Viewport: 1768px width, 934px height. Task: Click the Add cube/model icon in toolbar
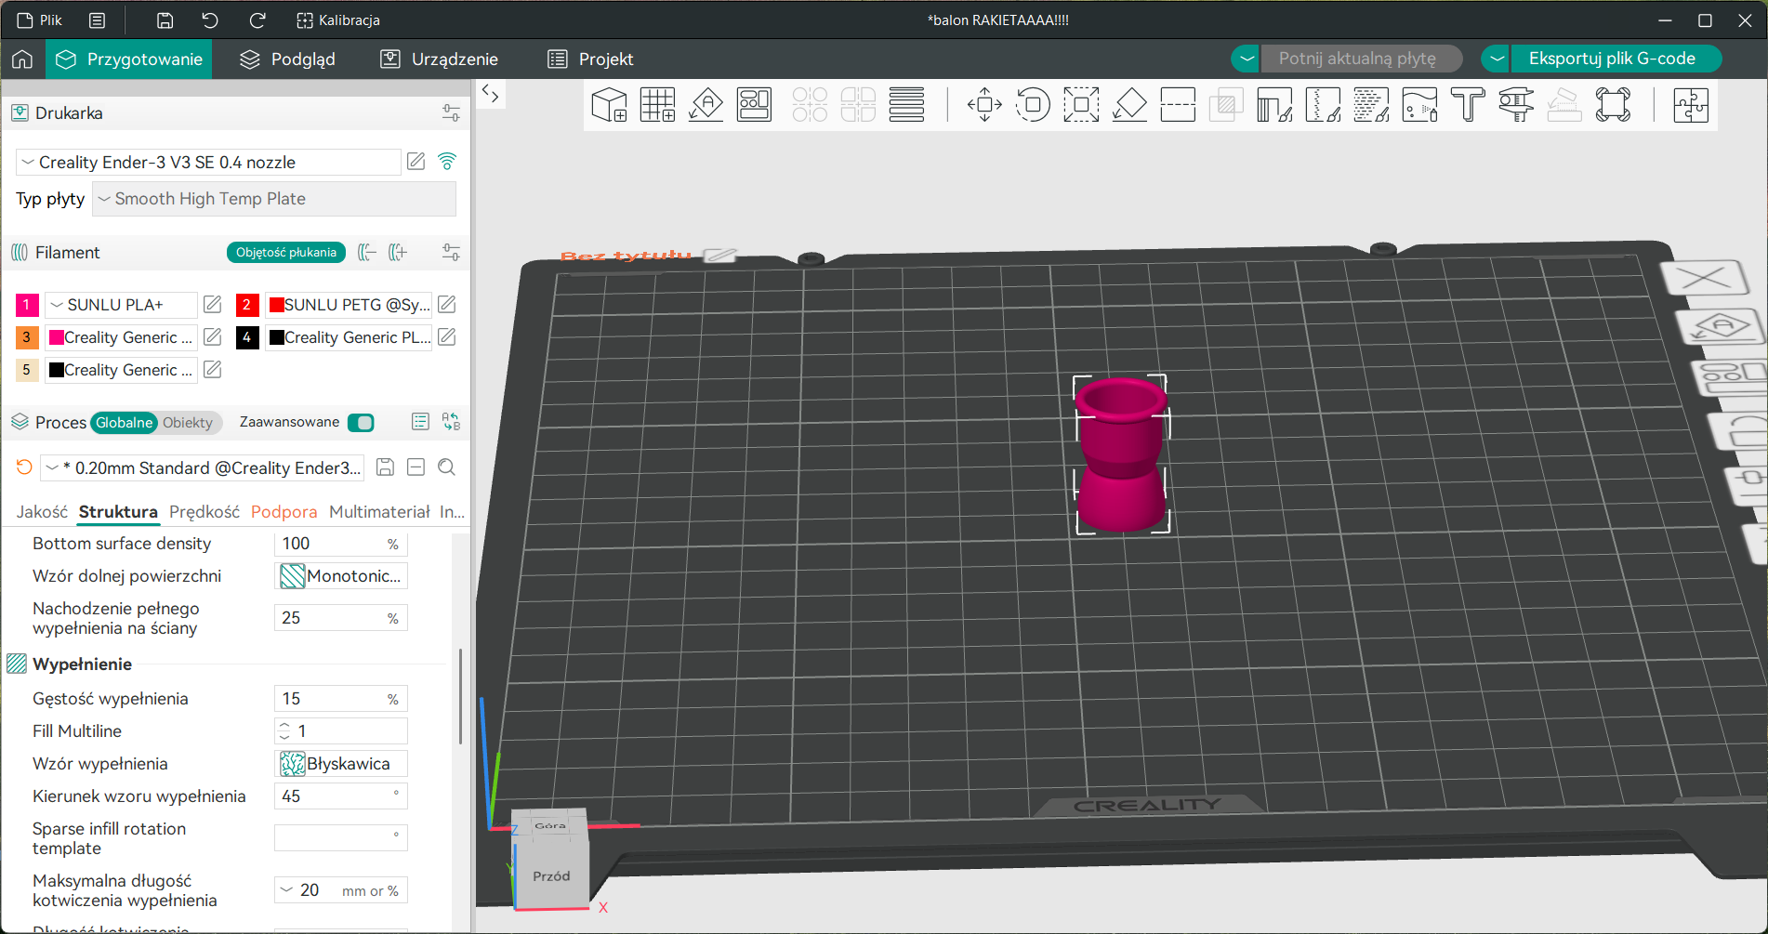(x=609, y=105)
